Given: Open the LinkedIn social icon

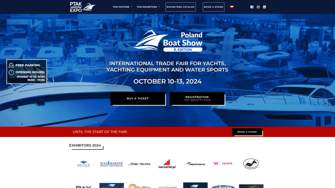Looking at the screenshot, I should (x=264, y=7).
